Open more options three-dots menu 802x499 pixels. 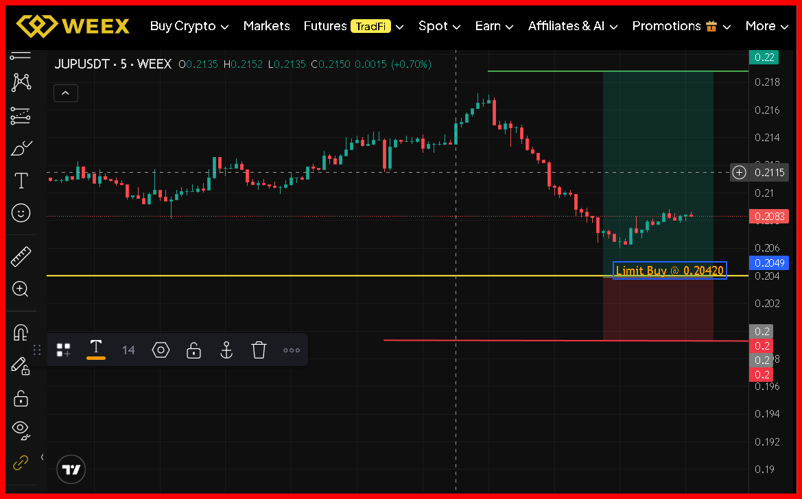(292, 350)
